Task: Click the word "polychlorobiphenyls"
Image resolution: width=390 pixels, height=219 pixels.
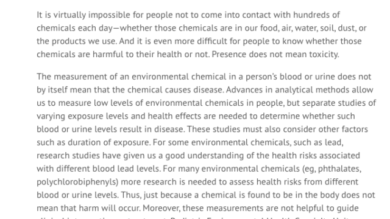Action: [76, 182]
